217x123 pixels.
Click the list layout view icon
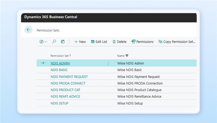coord(63,42)
